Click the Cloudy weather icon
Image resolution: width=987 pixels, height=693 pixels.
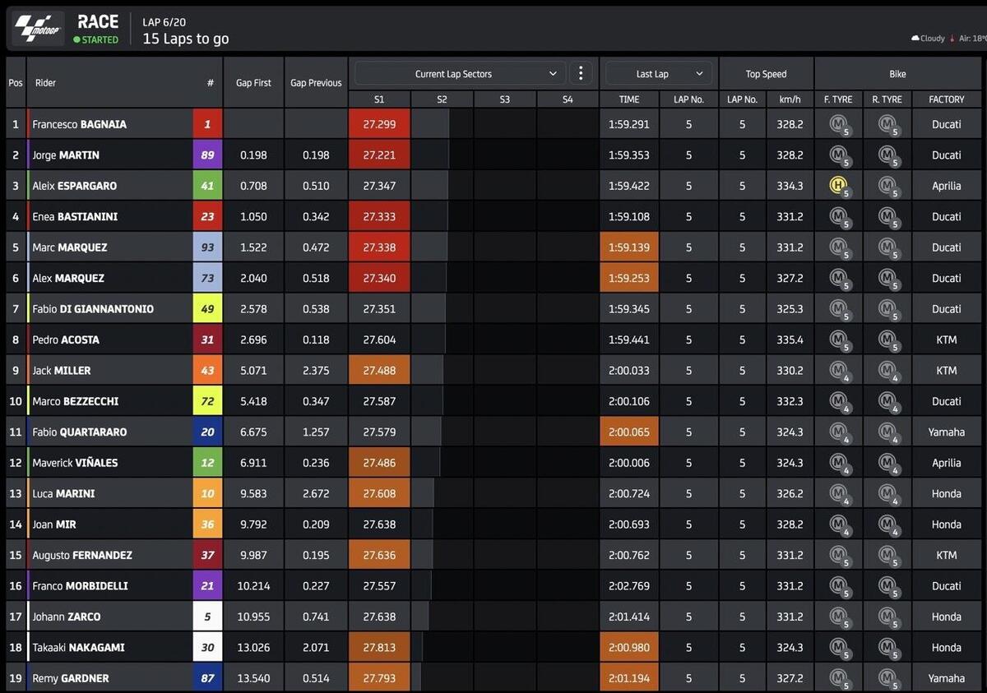[915, 39]
